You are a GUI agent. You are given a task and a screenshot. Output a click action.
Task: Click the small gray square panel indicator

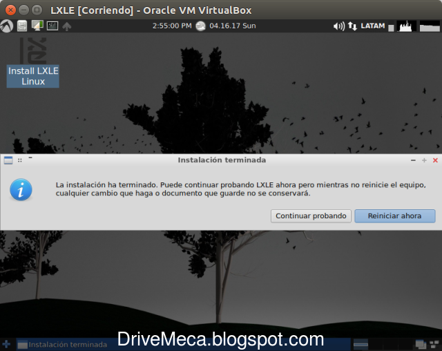pos(391,28)
